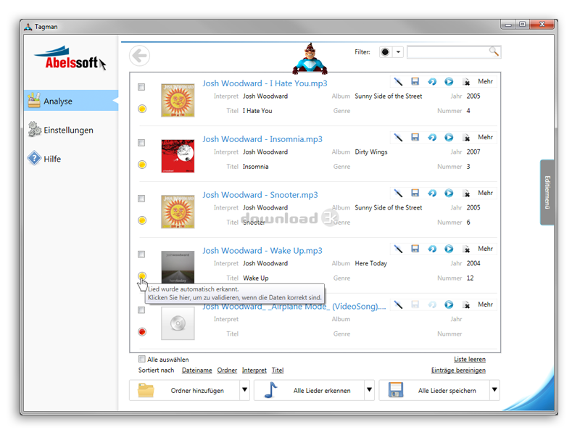
Task: Remove Wake Up.mp3 from the list
Action: click(467, 249)
